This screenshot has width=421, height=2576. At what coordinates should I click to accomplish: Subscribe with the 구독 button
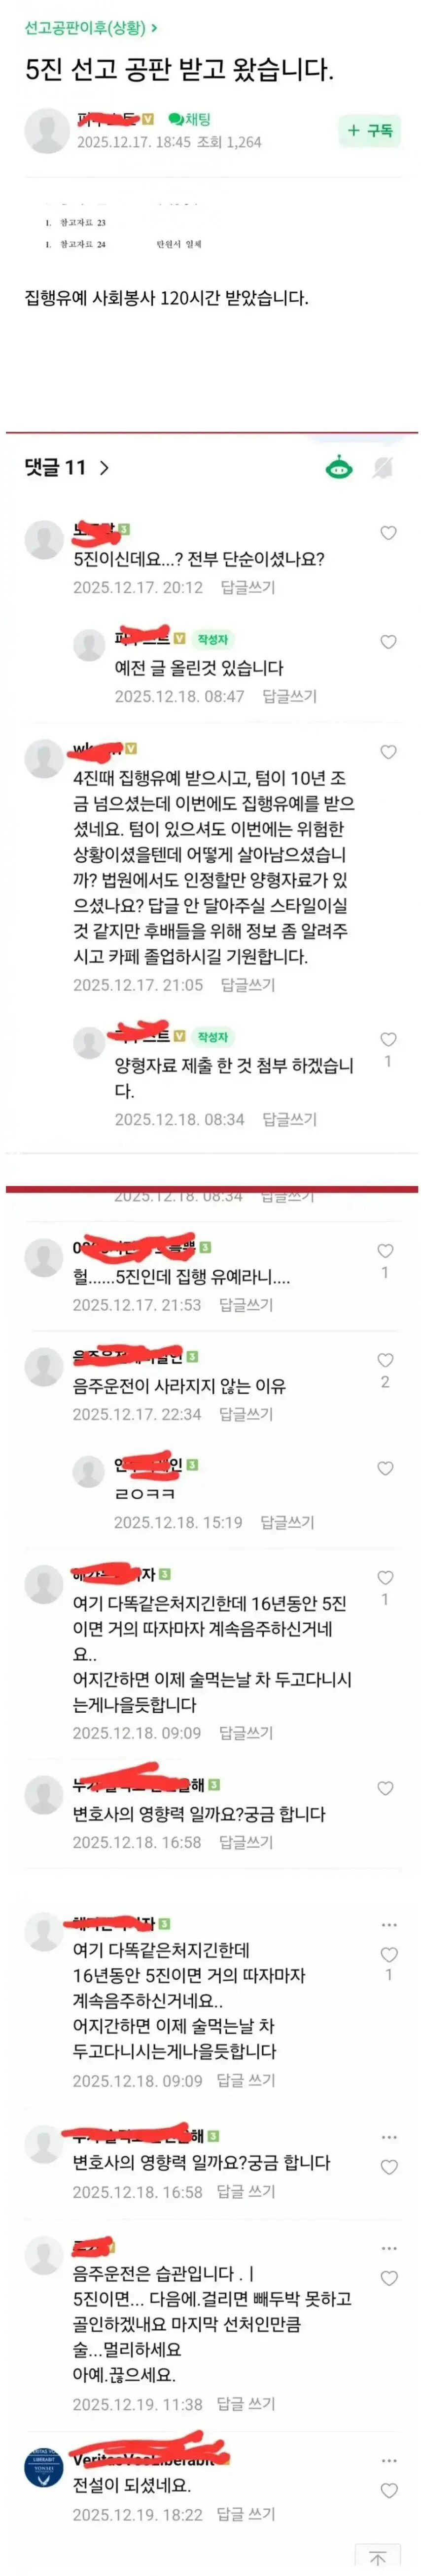(370, 130)
